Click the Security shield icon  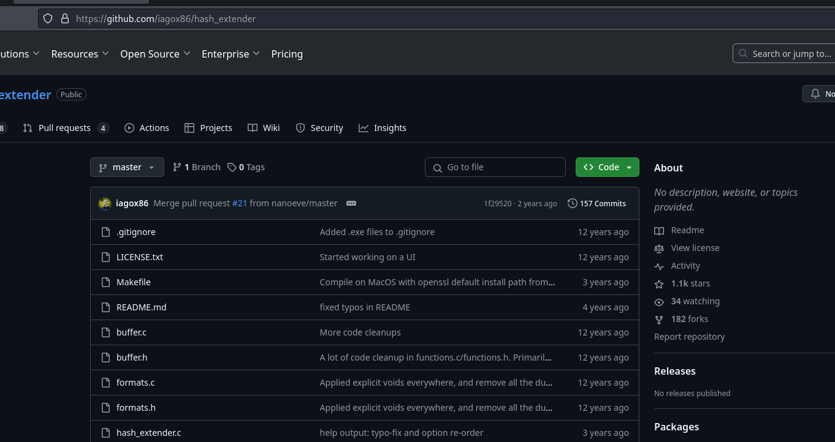[300, 128]
